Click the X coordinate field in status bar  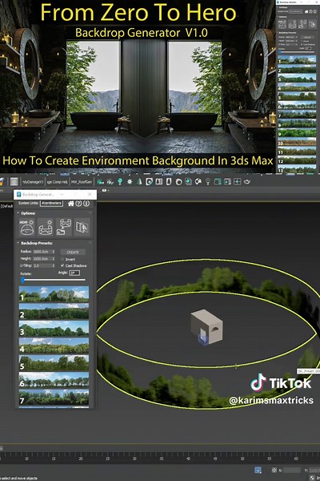click(291, 470)
